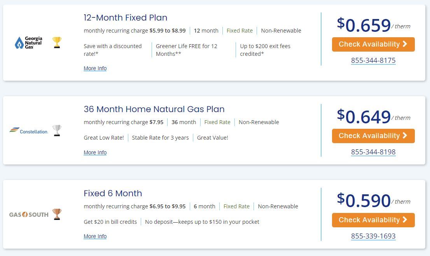Open More Info for Gas South plan
The width and height of the screenshot is (430, 256).
pyautogui.click(x=95, y=236)
